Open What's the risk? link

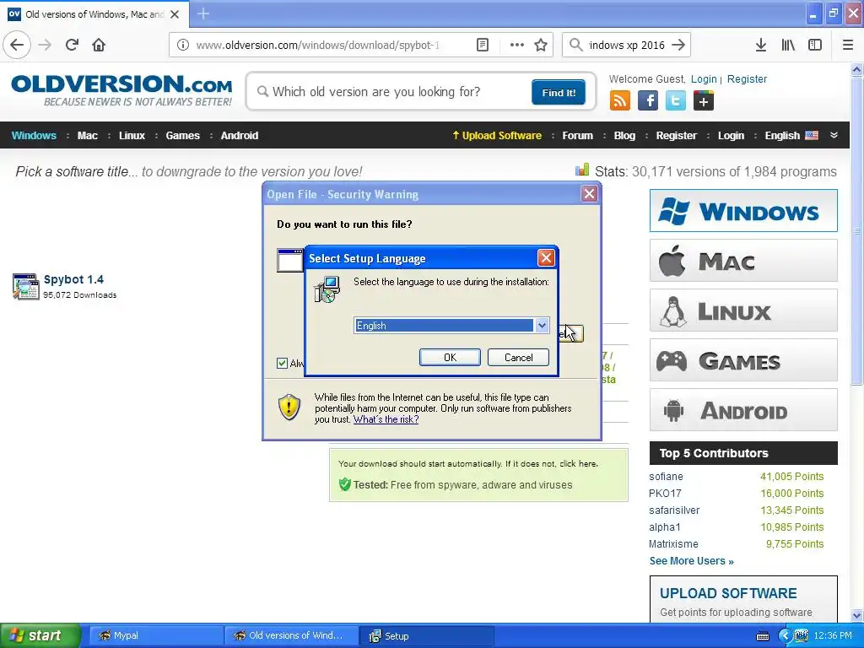386,419
